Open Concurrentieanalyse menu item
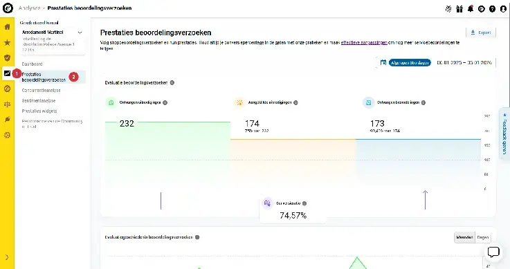Image resolution: width=510 pixels, height=269 pixels. click(41, 91)
